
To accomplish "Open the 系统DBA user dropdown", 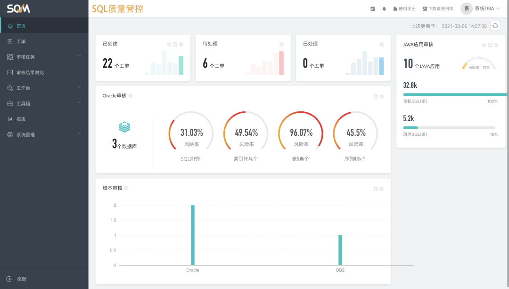I will tap(481, 8).
